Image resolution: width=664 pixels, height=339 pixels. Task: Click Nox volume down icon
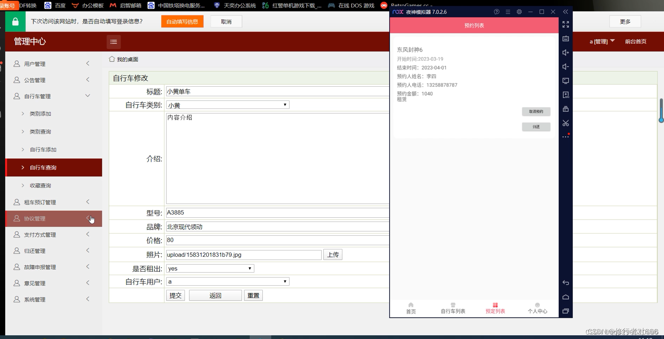click(x=566, y=66)
